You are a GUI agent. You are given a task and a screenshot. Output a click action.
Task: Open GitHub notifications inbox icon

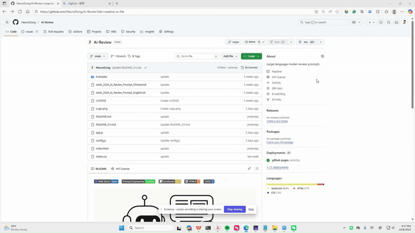click(396, 22)
